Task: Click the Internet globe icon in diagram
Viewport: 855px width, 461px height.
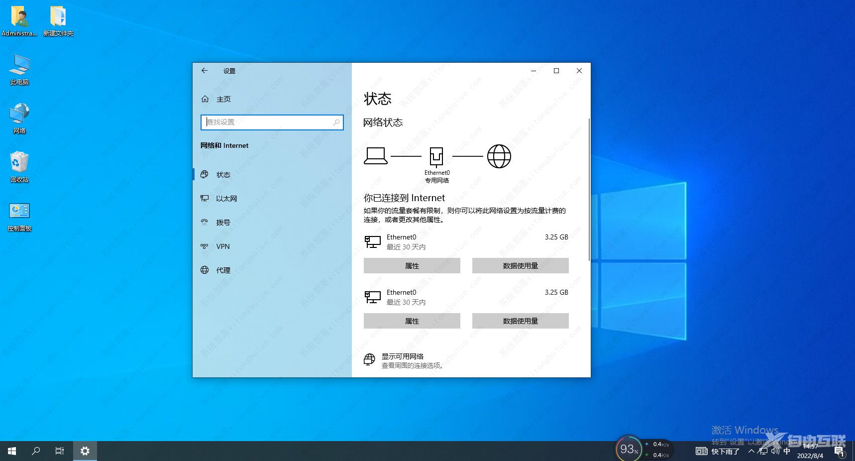Action: pyautogui.click(x=499, y=156)
